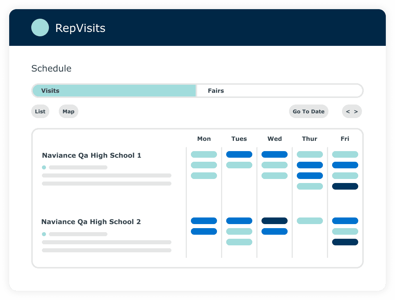Click the Go To Date button
The width and height of the screenshot is (395, 300).
tap(309, 111)
